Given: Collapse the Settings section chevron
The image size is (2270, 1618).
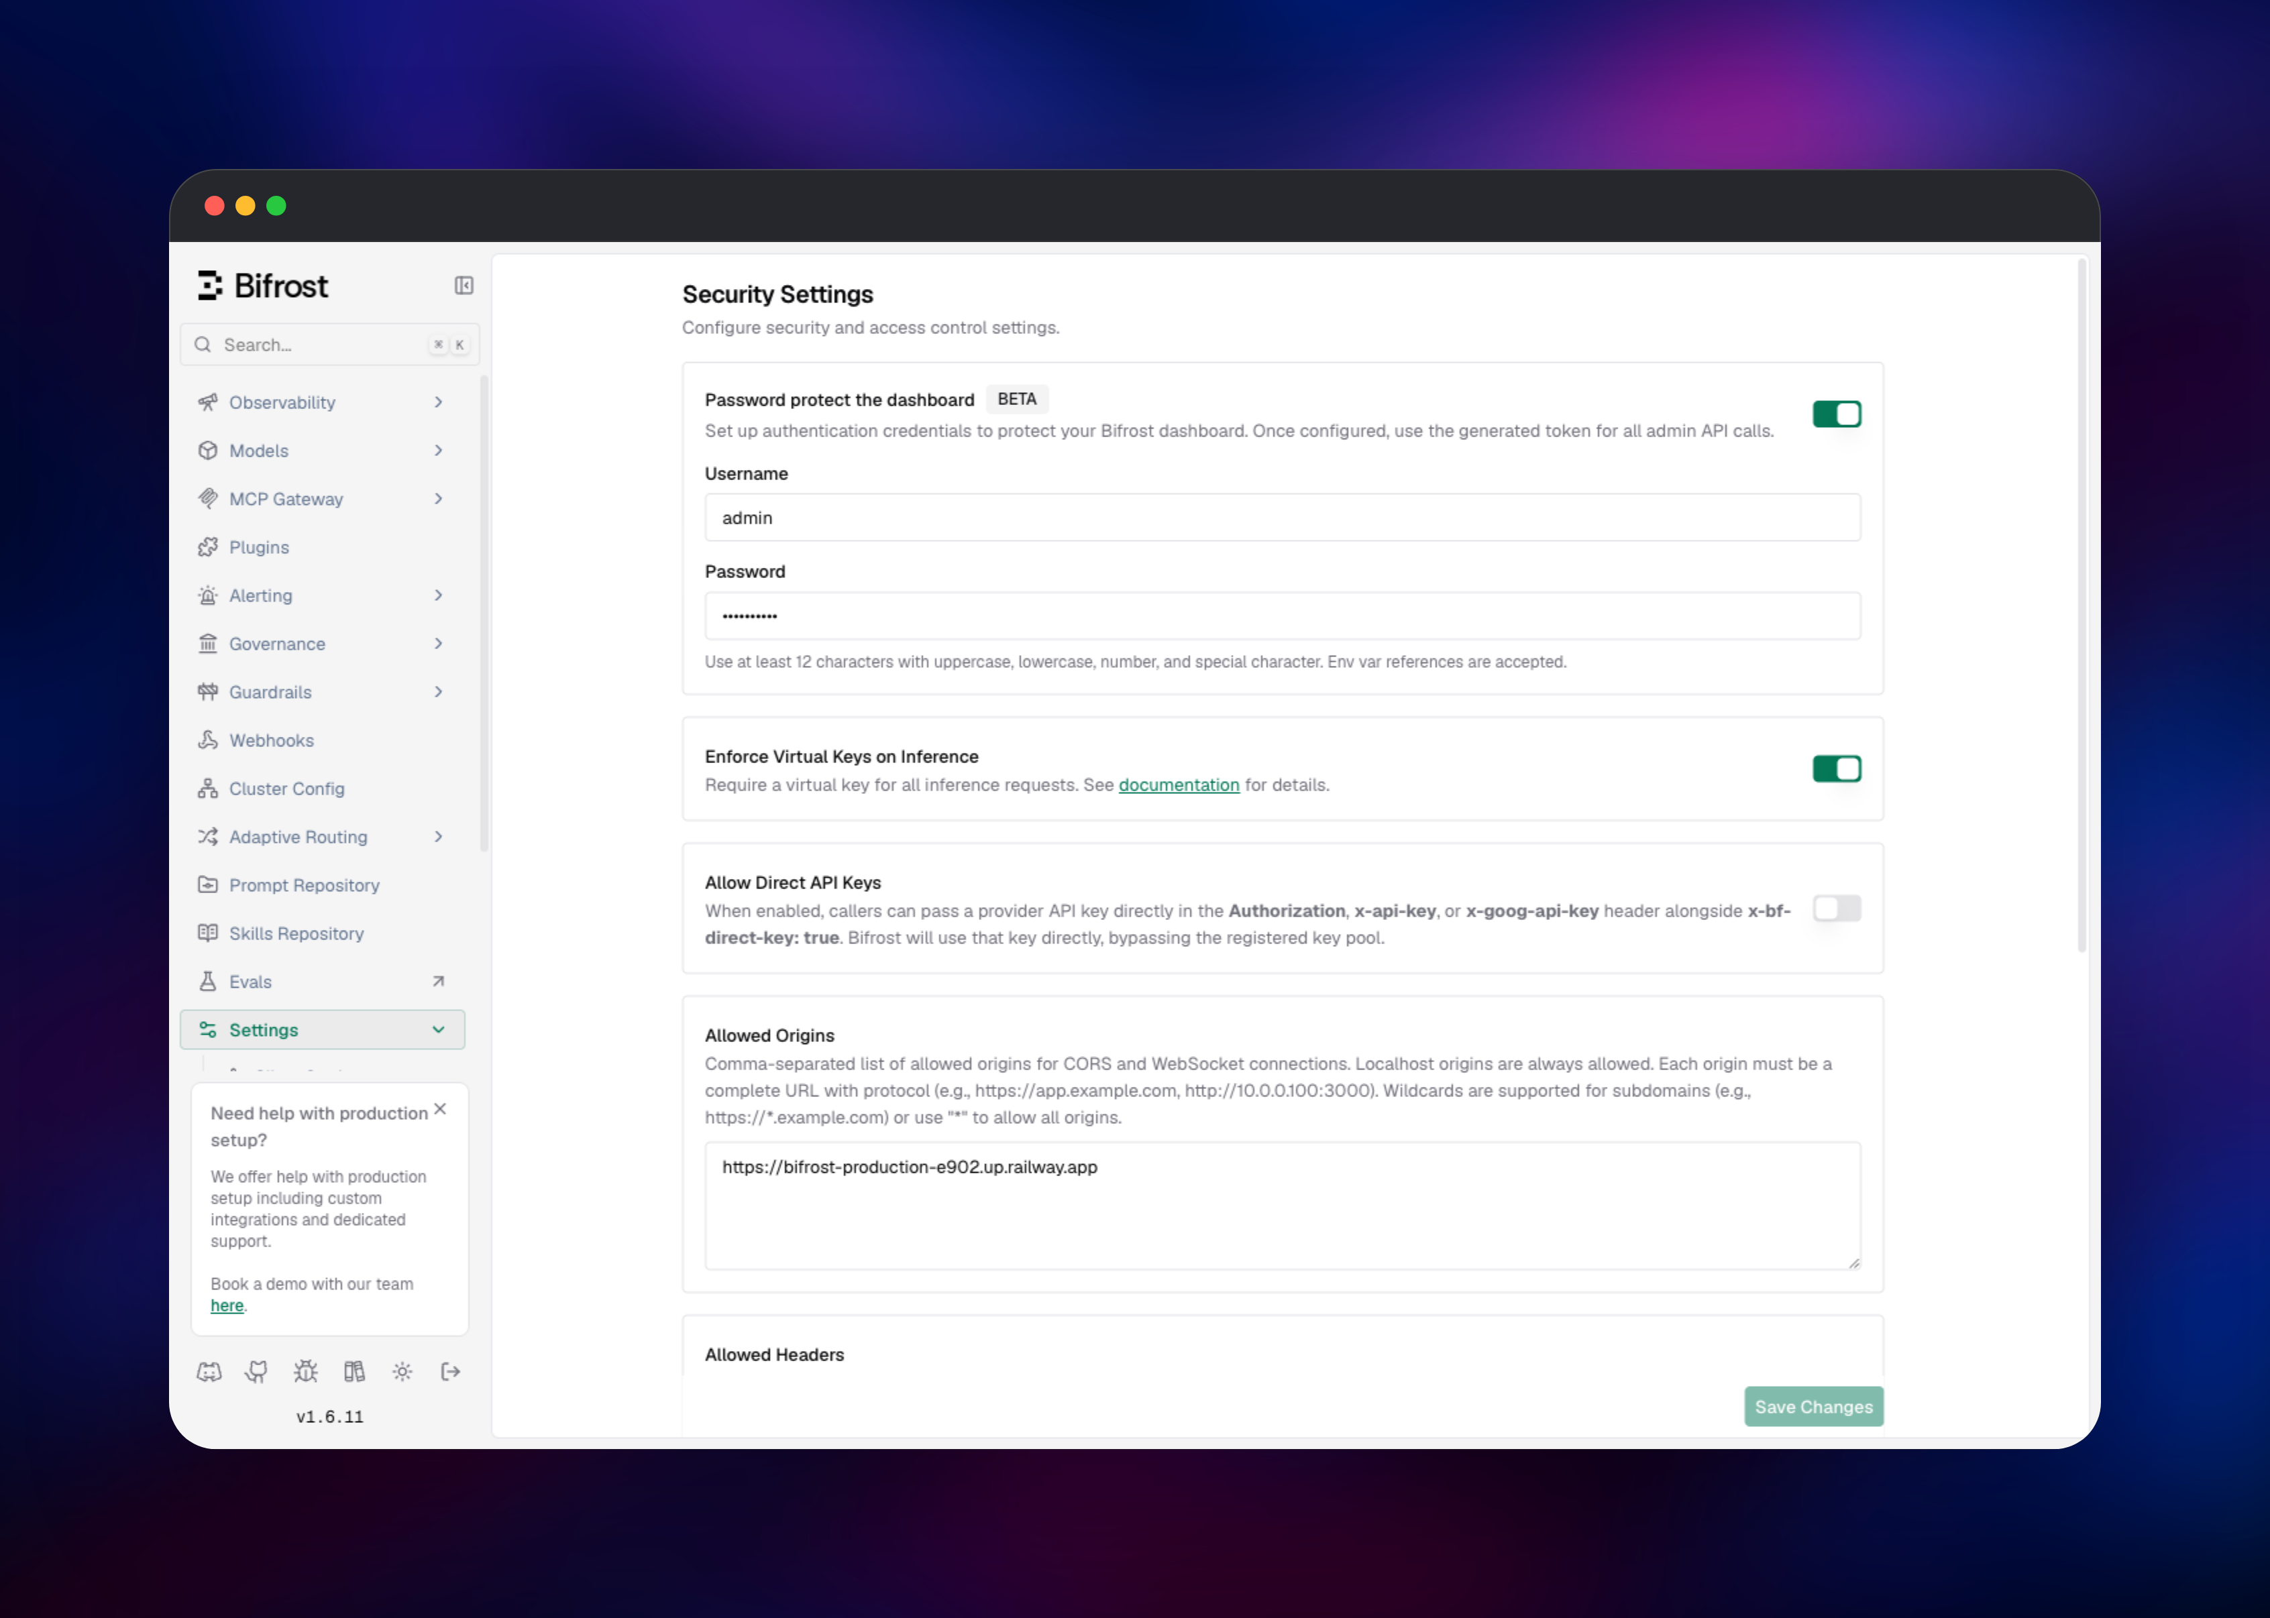Looking at the screenshot, I should click(439, 1030).
